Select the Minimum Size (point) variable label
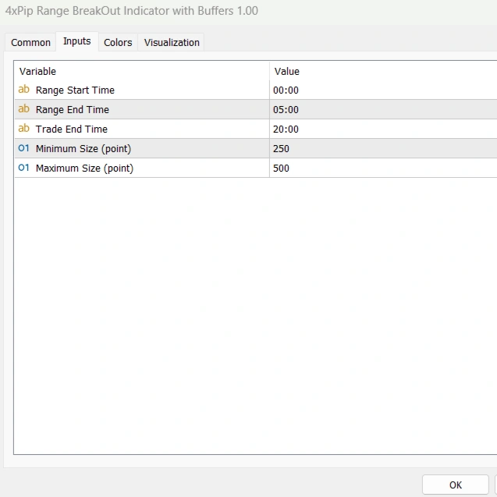497x497 pixels. click(83, 149)
